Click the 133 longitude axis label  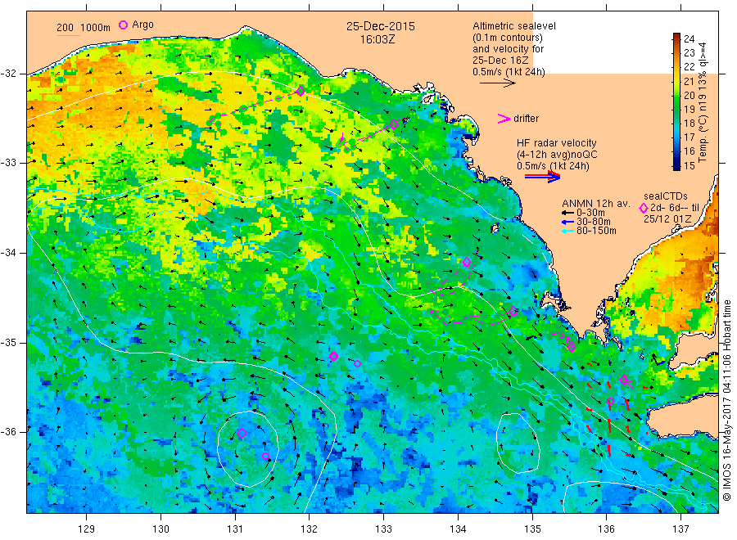tap(383, 529)
